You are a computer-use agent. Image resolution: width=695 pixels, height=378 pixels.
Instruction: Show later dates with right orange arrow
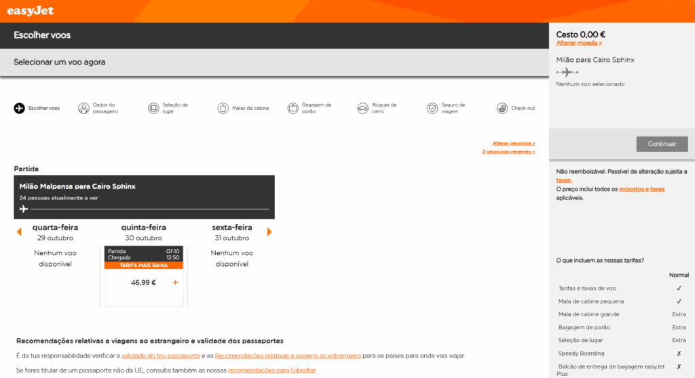[x=269, y=232]
